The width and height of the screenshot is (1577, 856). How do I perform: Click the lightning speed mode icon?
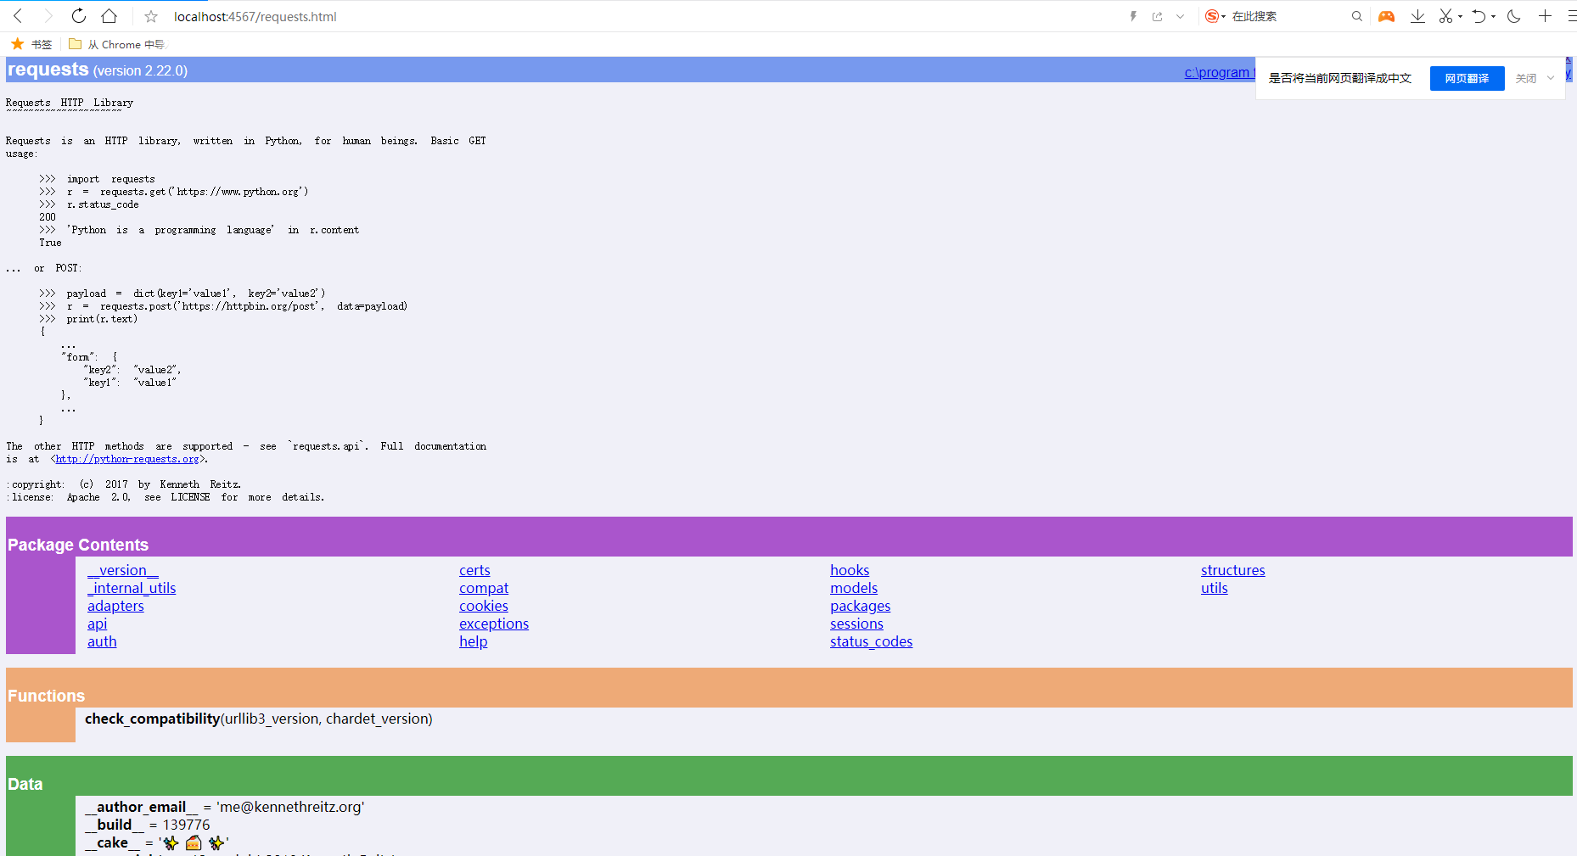coord(1133,16)
